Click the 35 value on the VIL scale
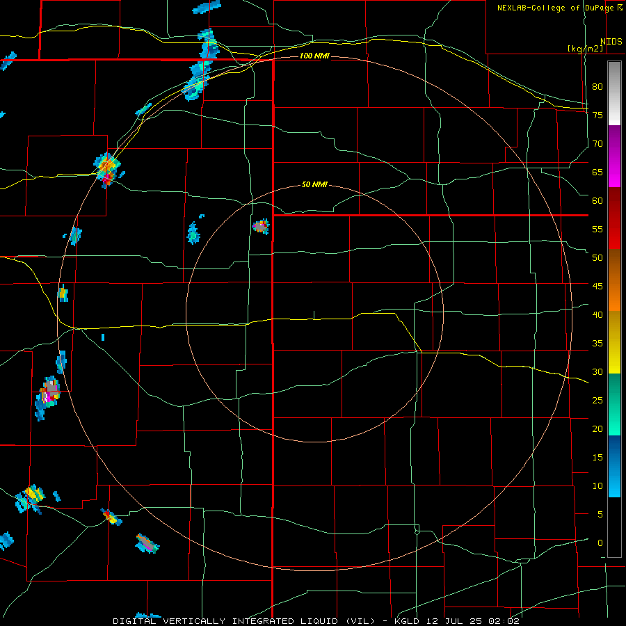Screen dimensions: 626x626 tap(597, 344)
